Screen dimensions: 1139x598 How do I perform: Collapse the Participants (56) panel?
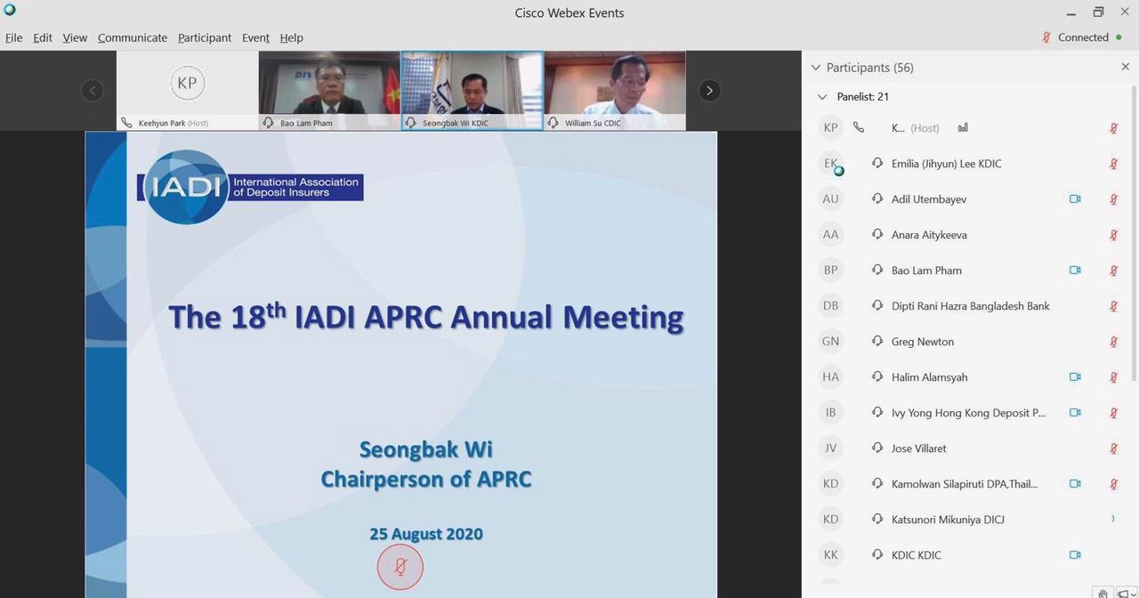click(x=815, y=68)
